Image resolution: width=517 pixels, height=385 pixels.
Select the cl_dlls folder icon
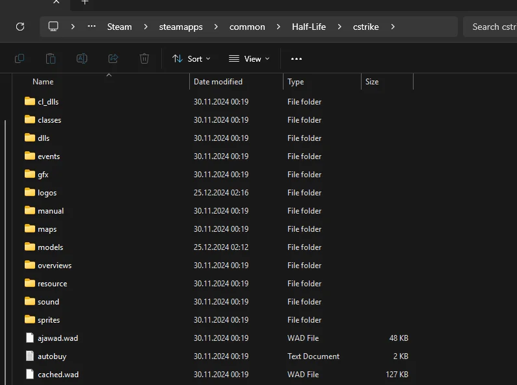(x=30, y=101)
